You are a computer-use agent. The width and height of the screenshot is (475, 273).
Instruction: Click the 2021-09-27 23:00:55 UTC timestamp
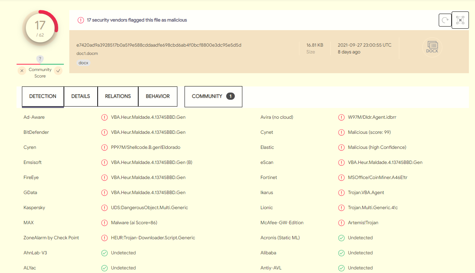pos(364,45)
